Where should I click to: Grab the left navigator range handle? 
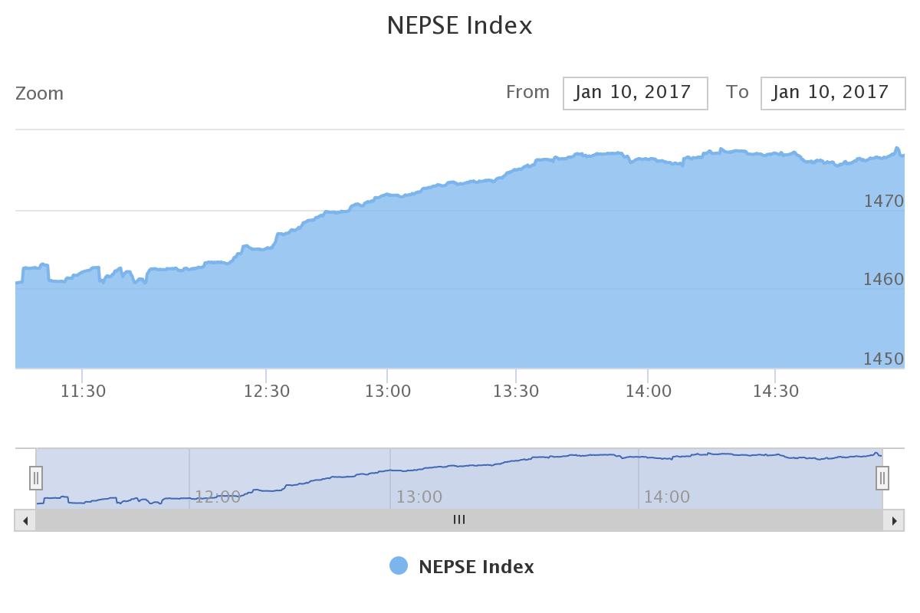(36, 478)
